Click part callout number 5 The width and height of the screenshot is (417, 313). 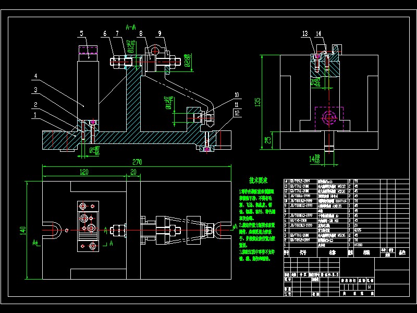coord(82,33)
